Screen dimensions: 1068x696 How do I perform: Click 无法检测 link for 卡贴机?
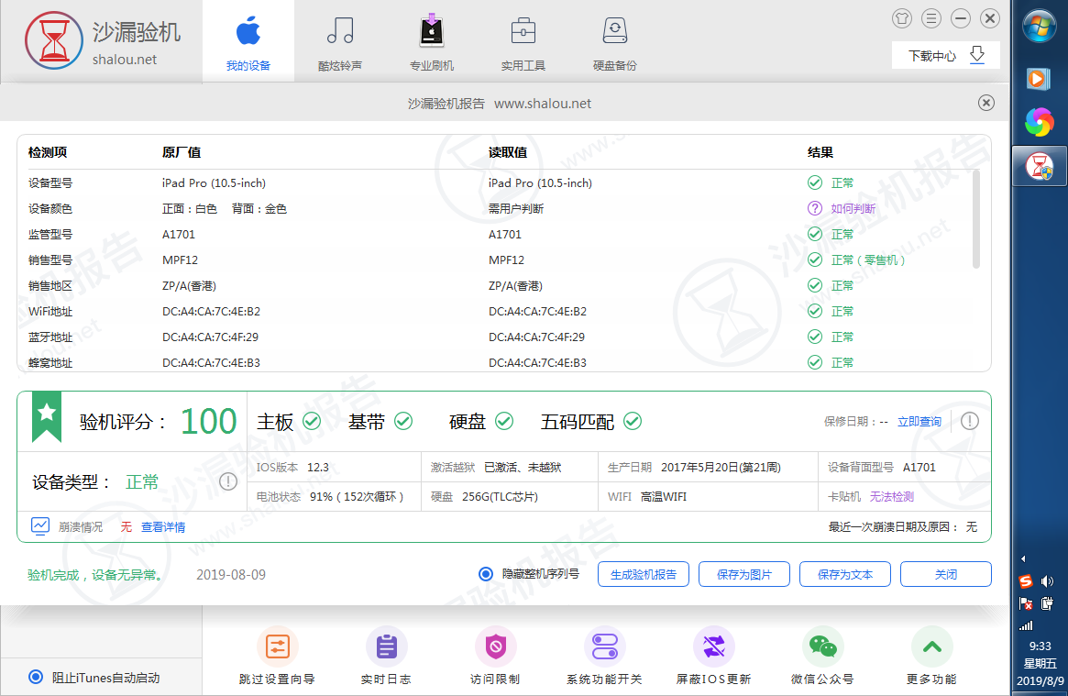[x=892, y=496]
